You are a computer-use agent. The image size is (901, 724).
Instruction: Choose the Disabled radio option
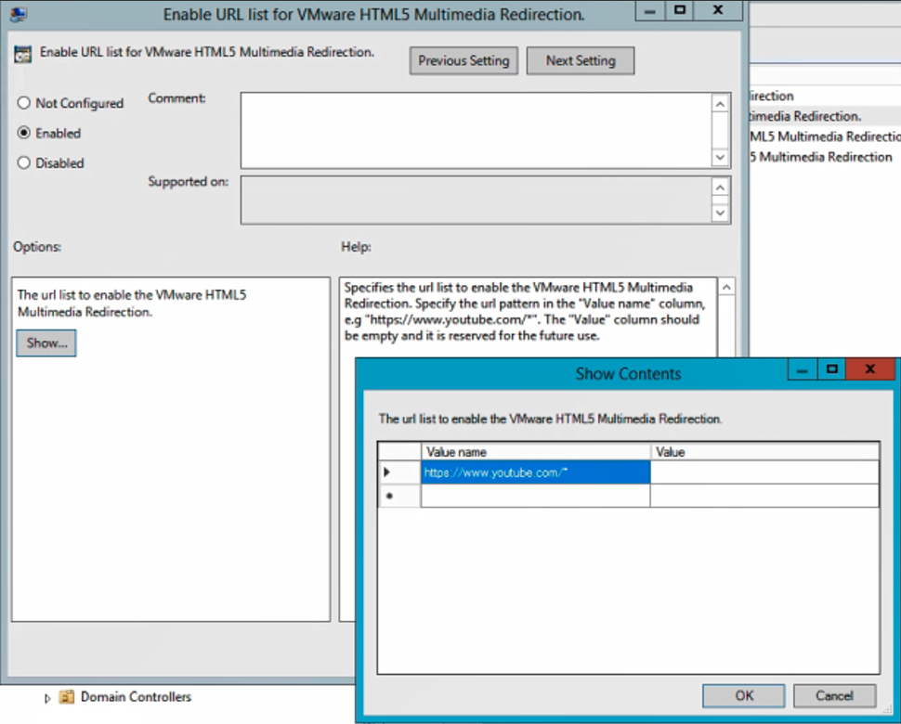point(24,163)
